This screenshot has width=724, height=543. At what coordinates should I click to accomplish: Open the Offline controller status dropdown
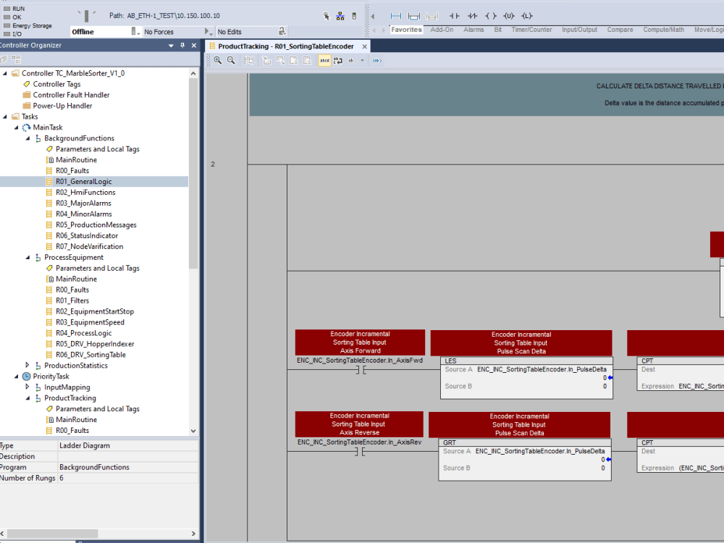click(x=138, y=32)
